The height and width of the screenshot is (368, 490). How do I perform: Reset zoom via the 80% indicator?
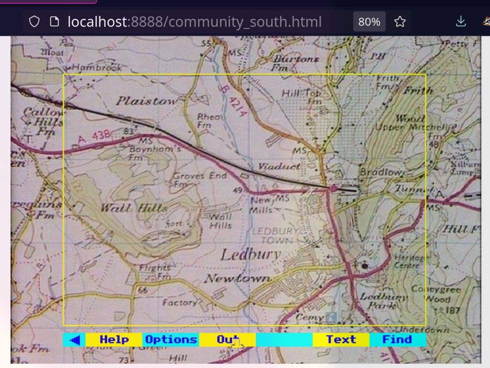tap(369, 22)
